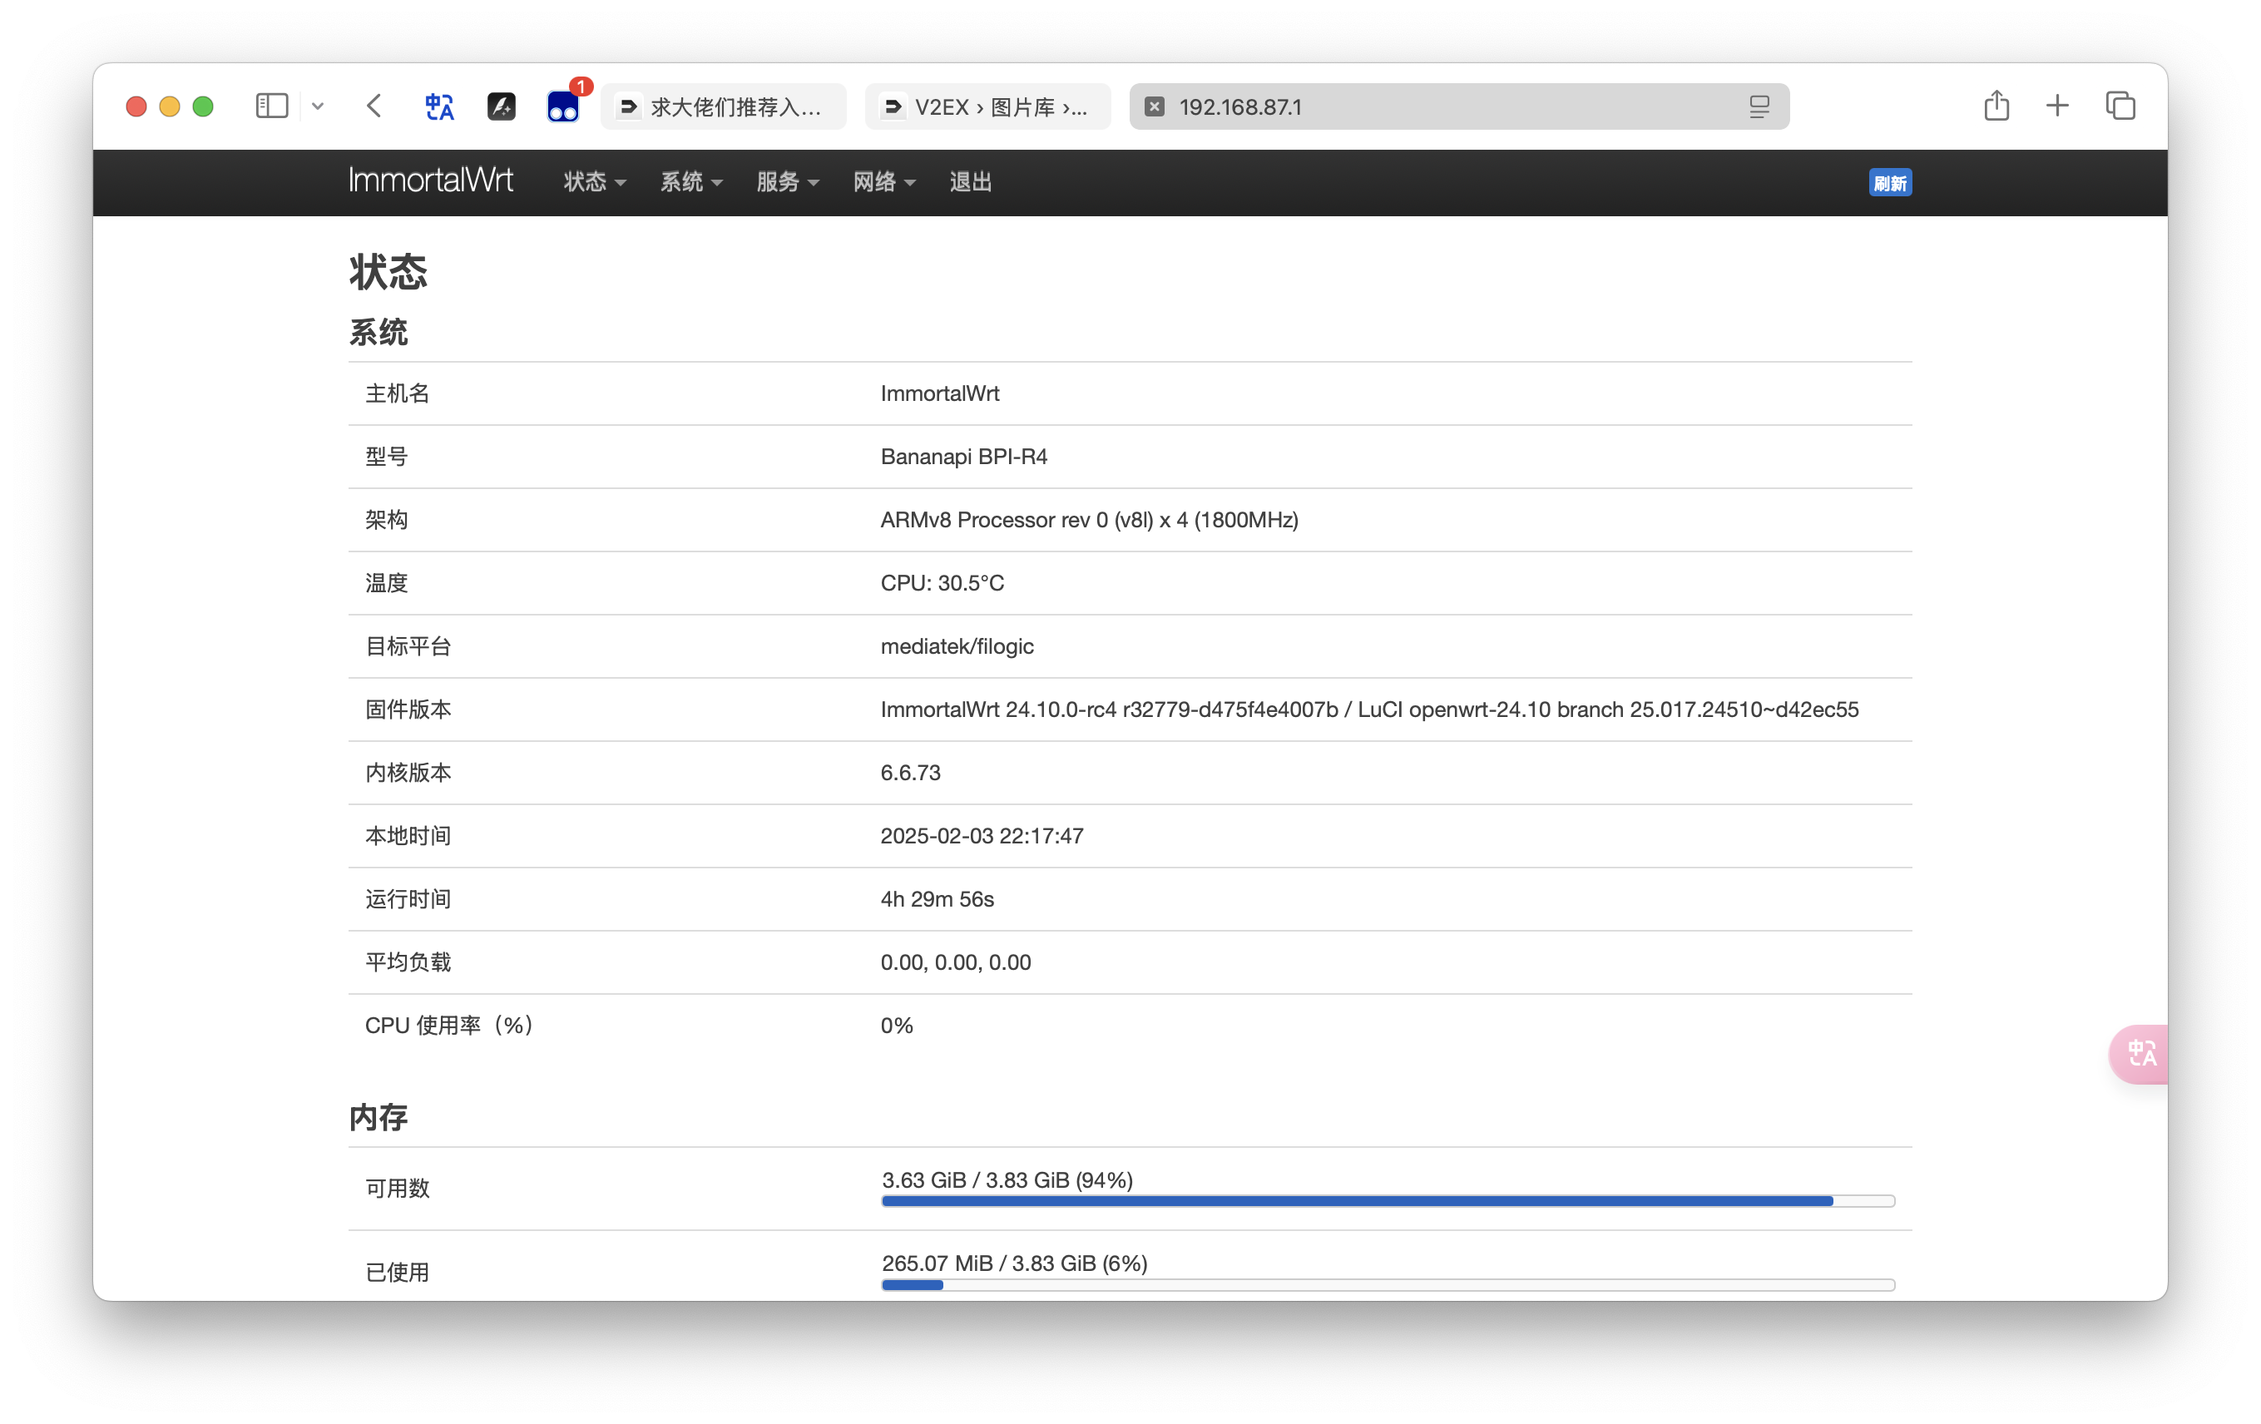This screenshot has width=2261, height=1424.
Task: Close the 192.168.87.1 tab
Action: click(1155, 107)
